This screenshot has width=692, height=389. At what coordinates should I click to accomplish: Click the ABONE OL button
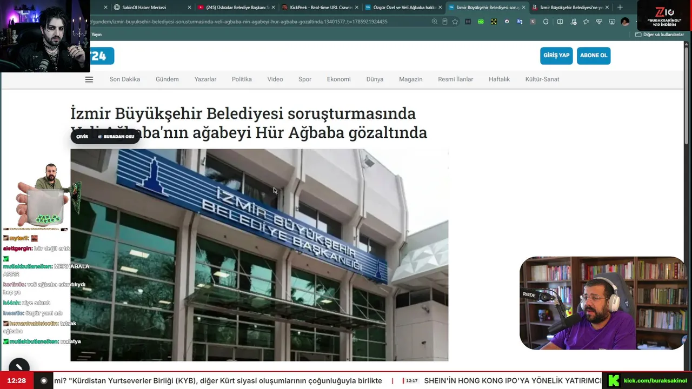(x=594, y=56)
